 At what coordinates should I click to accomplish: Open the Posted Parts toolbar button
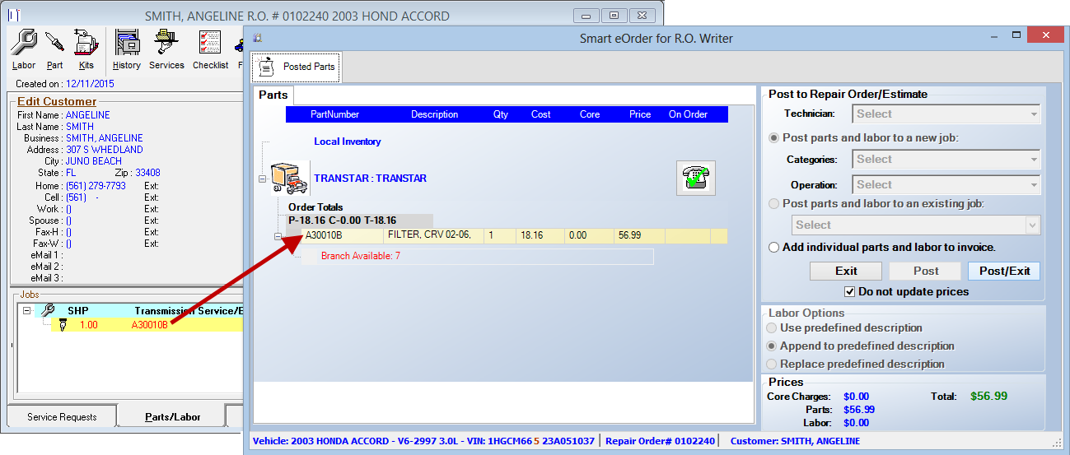point(297,67)
